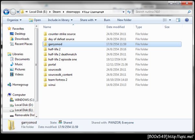Focus the Search nutlnw7410 field
Screen dimensions: 195x140
coord(163,12)
